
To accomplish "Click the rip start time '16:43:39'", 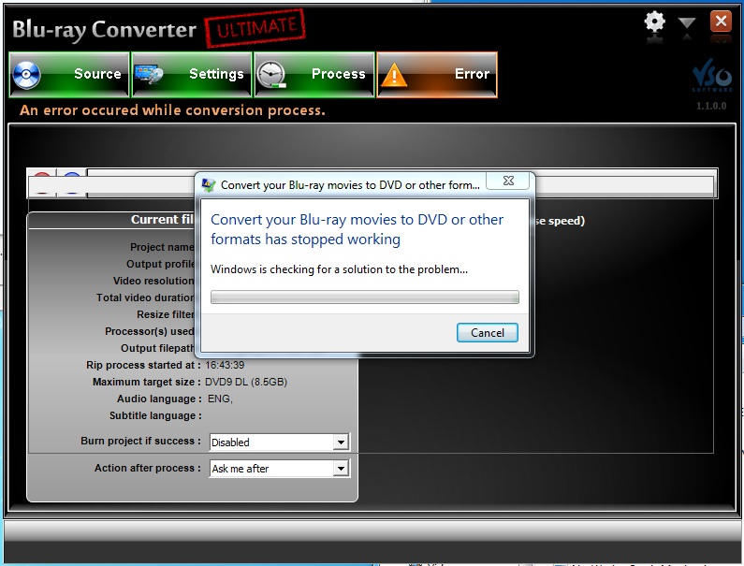I will (225, 365).
